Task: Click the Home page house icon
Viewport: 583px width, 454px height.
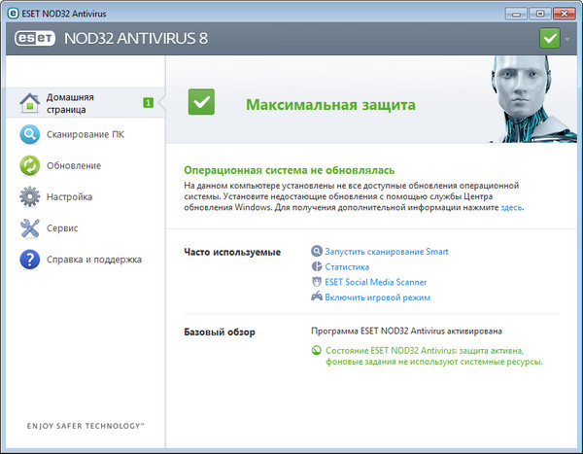Action: coord(30,103)
